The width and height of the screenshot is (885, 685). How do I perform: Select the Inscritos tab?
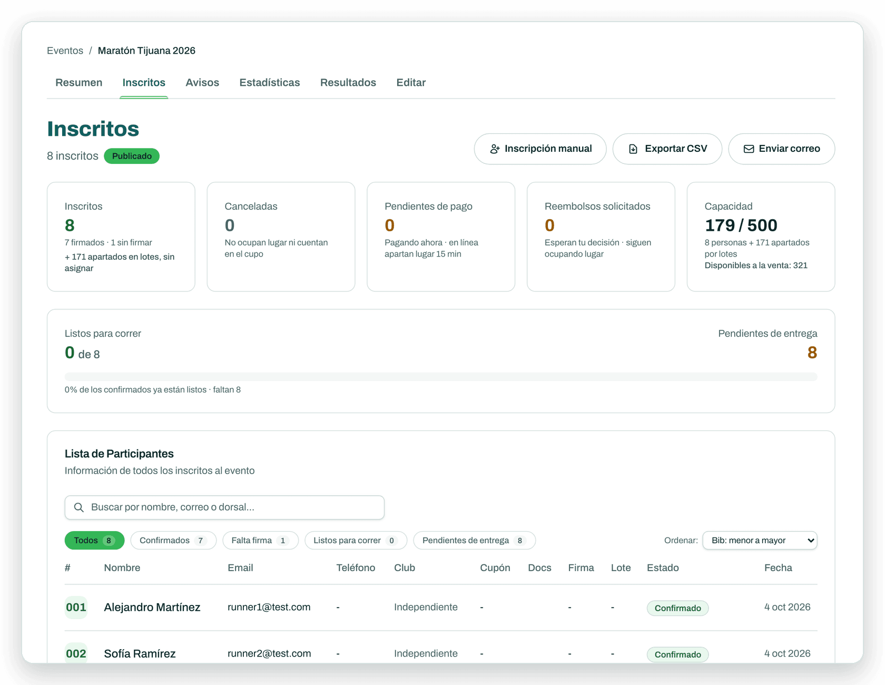(144, 83)
